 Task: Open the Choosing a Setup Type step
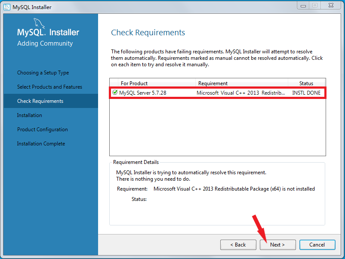[x=43, y=73]
